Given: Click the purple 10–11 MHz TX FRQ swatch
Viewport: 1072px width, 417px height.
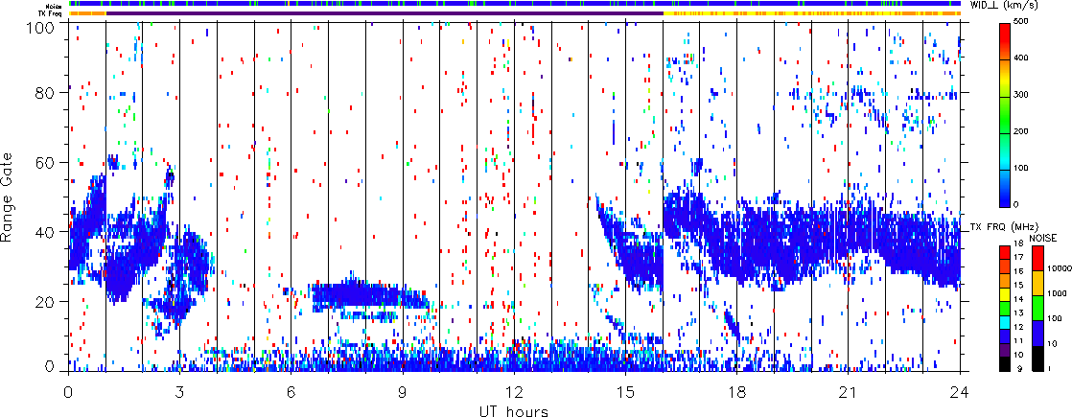Looking at the screenshot, I should (x=1005, y=350).
